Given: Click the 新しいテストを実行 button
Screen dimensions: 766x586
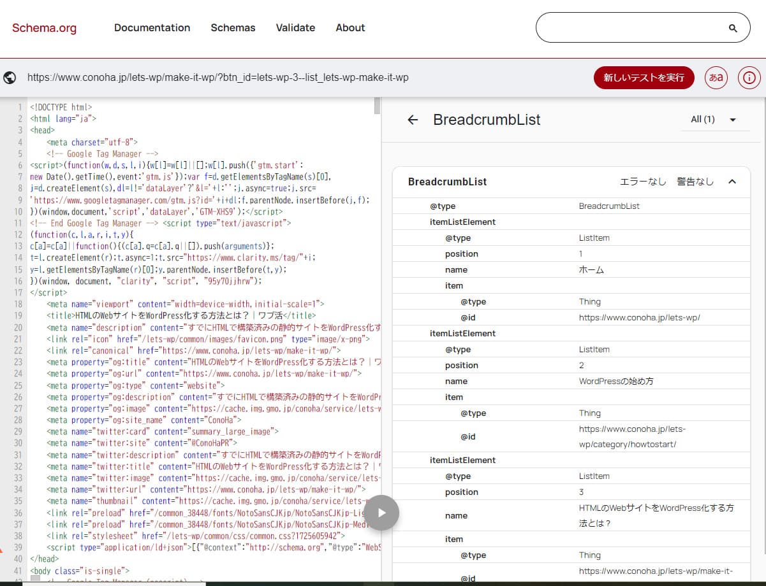Looking at the screenshot, I should pos(644,78).
